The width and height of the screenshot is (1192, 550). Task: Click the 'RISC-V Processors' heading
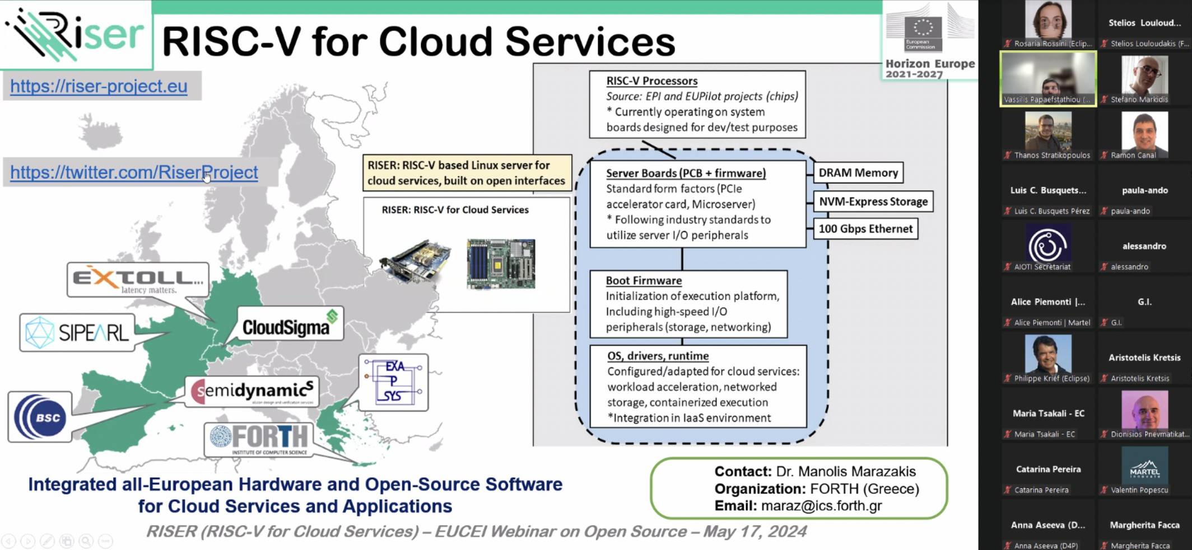[x=651, y=81]
